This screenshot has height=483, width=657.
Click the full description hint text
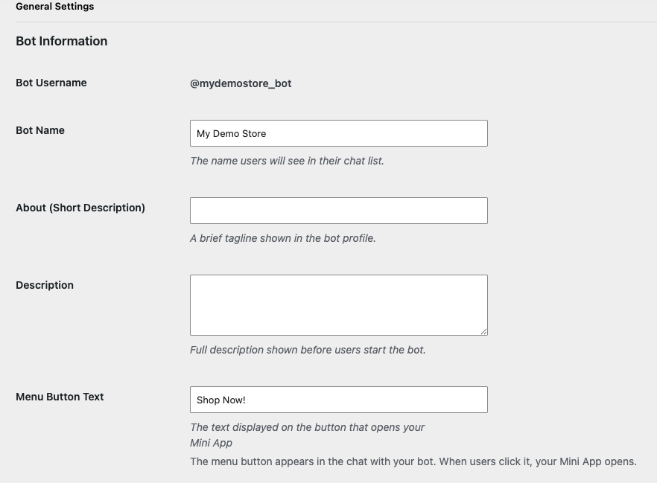(308, 350)
